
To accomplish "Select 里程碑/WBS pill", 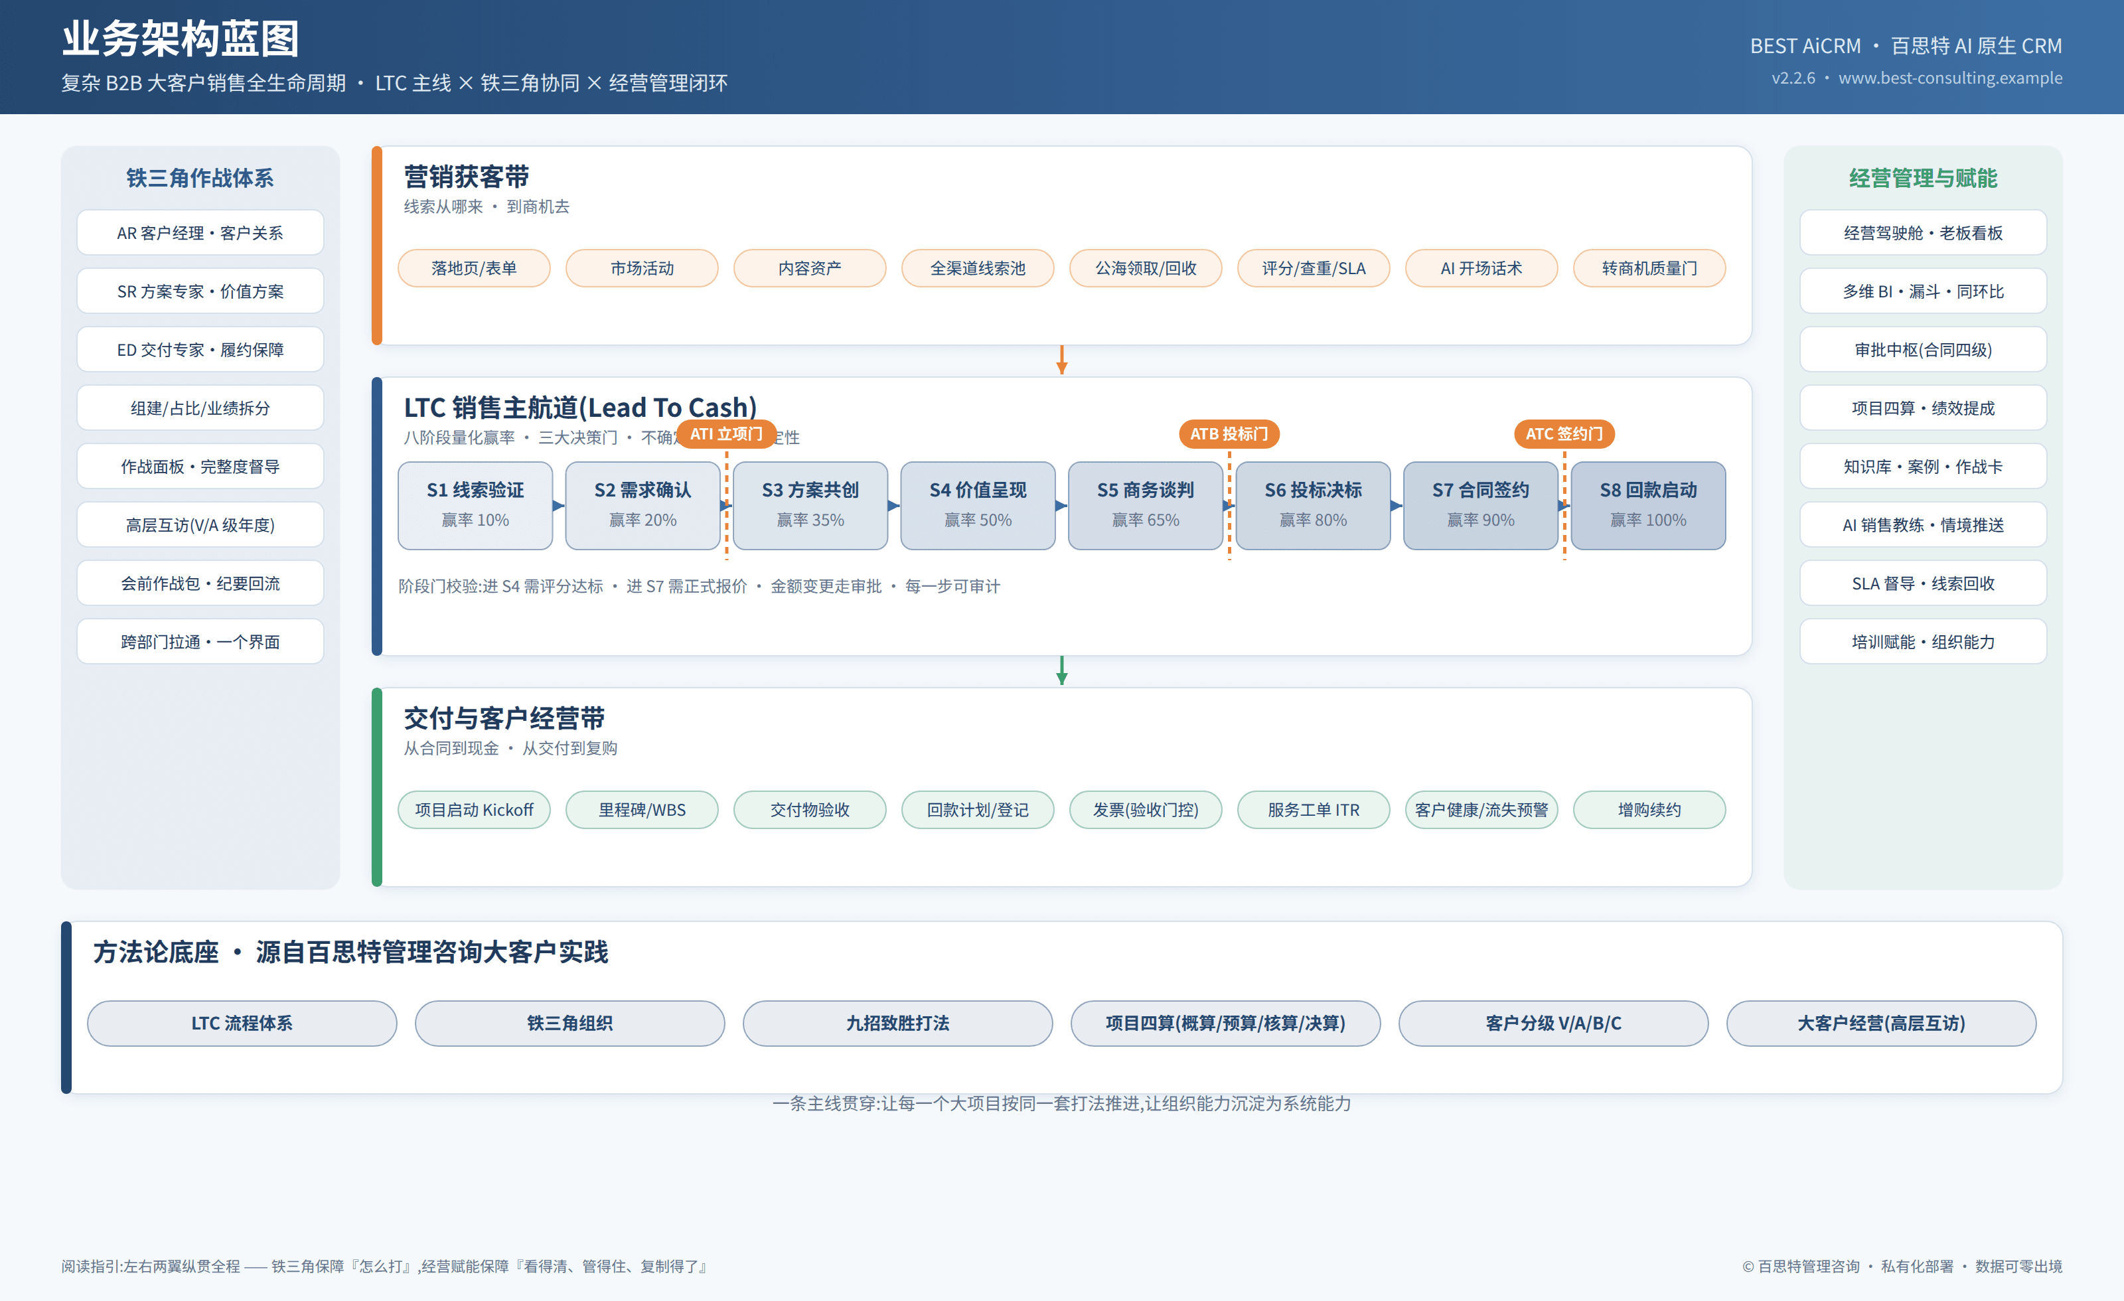I will click(x=643, y=810).
